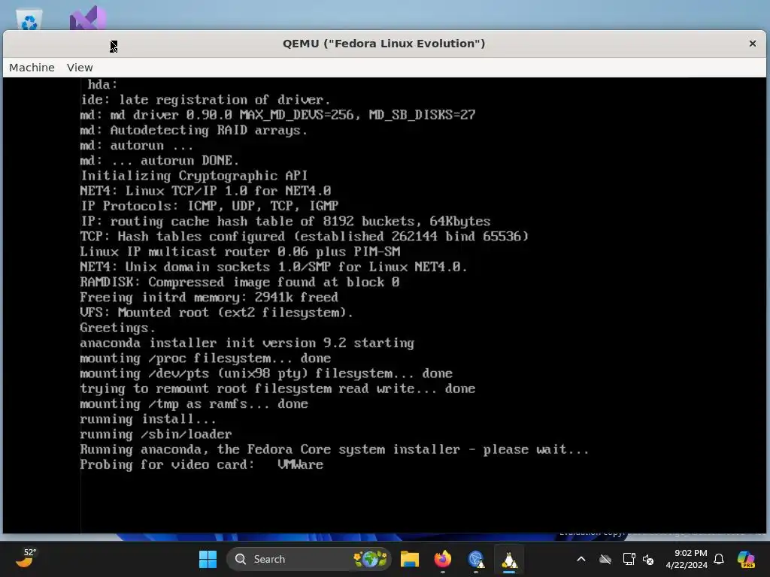Open the Recycle Bin desktop icon
770x577 pixels.
pos(29,20)
